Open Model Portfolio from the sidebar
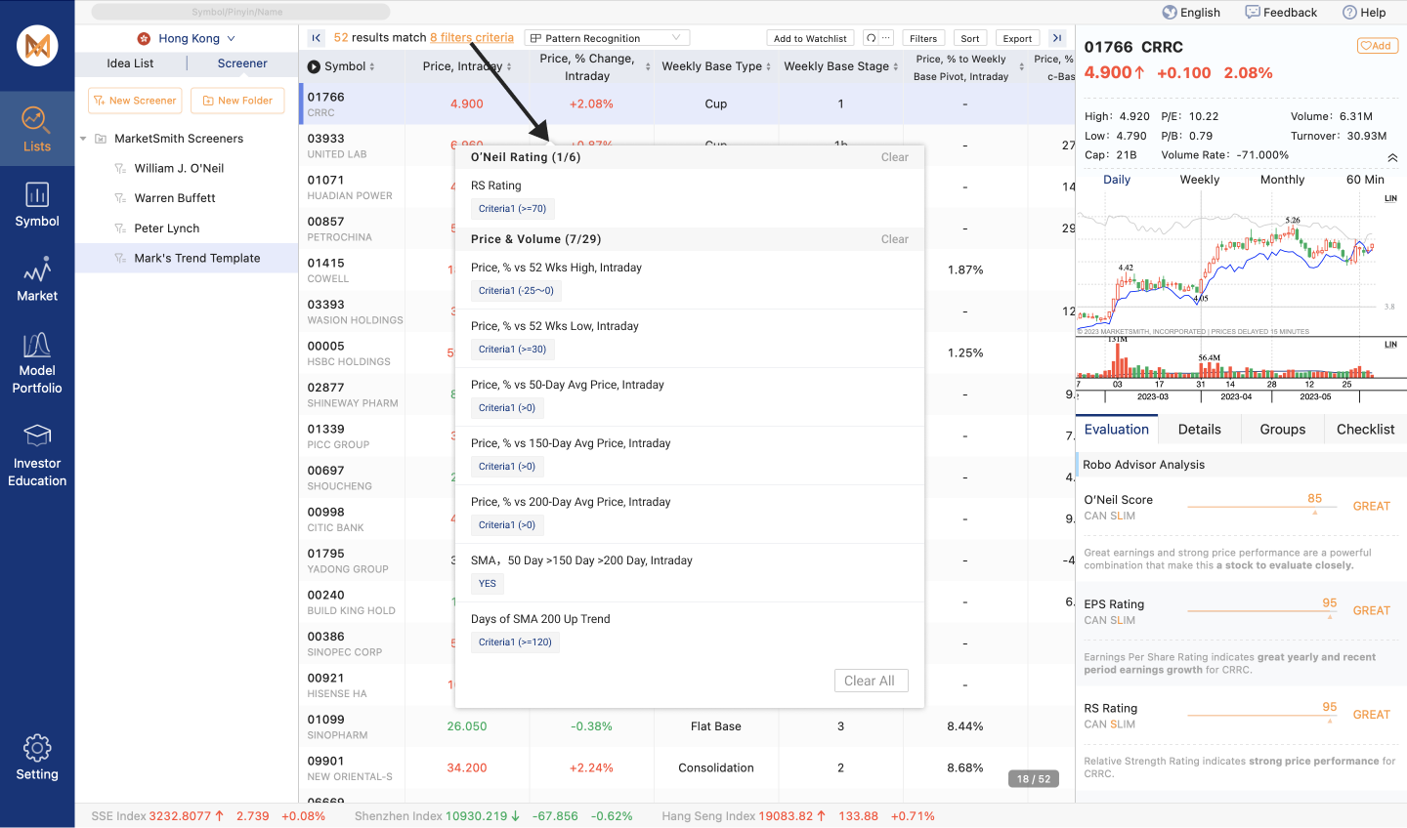 tap(37, 361)
